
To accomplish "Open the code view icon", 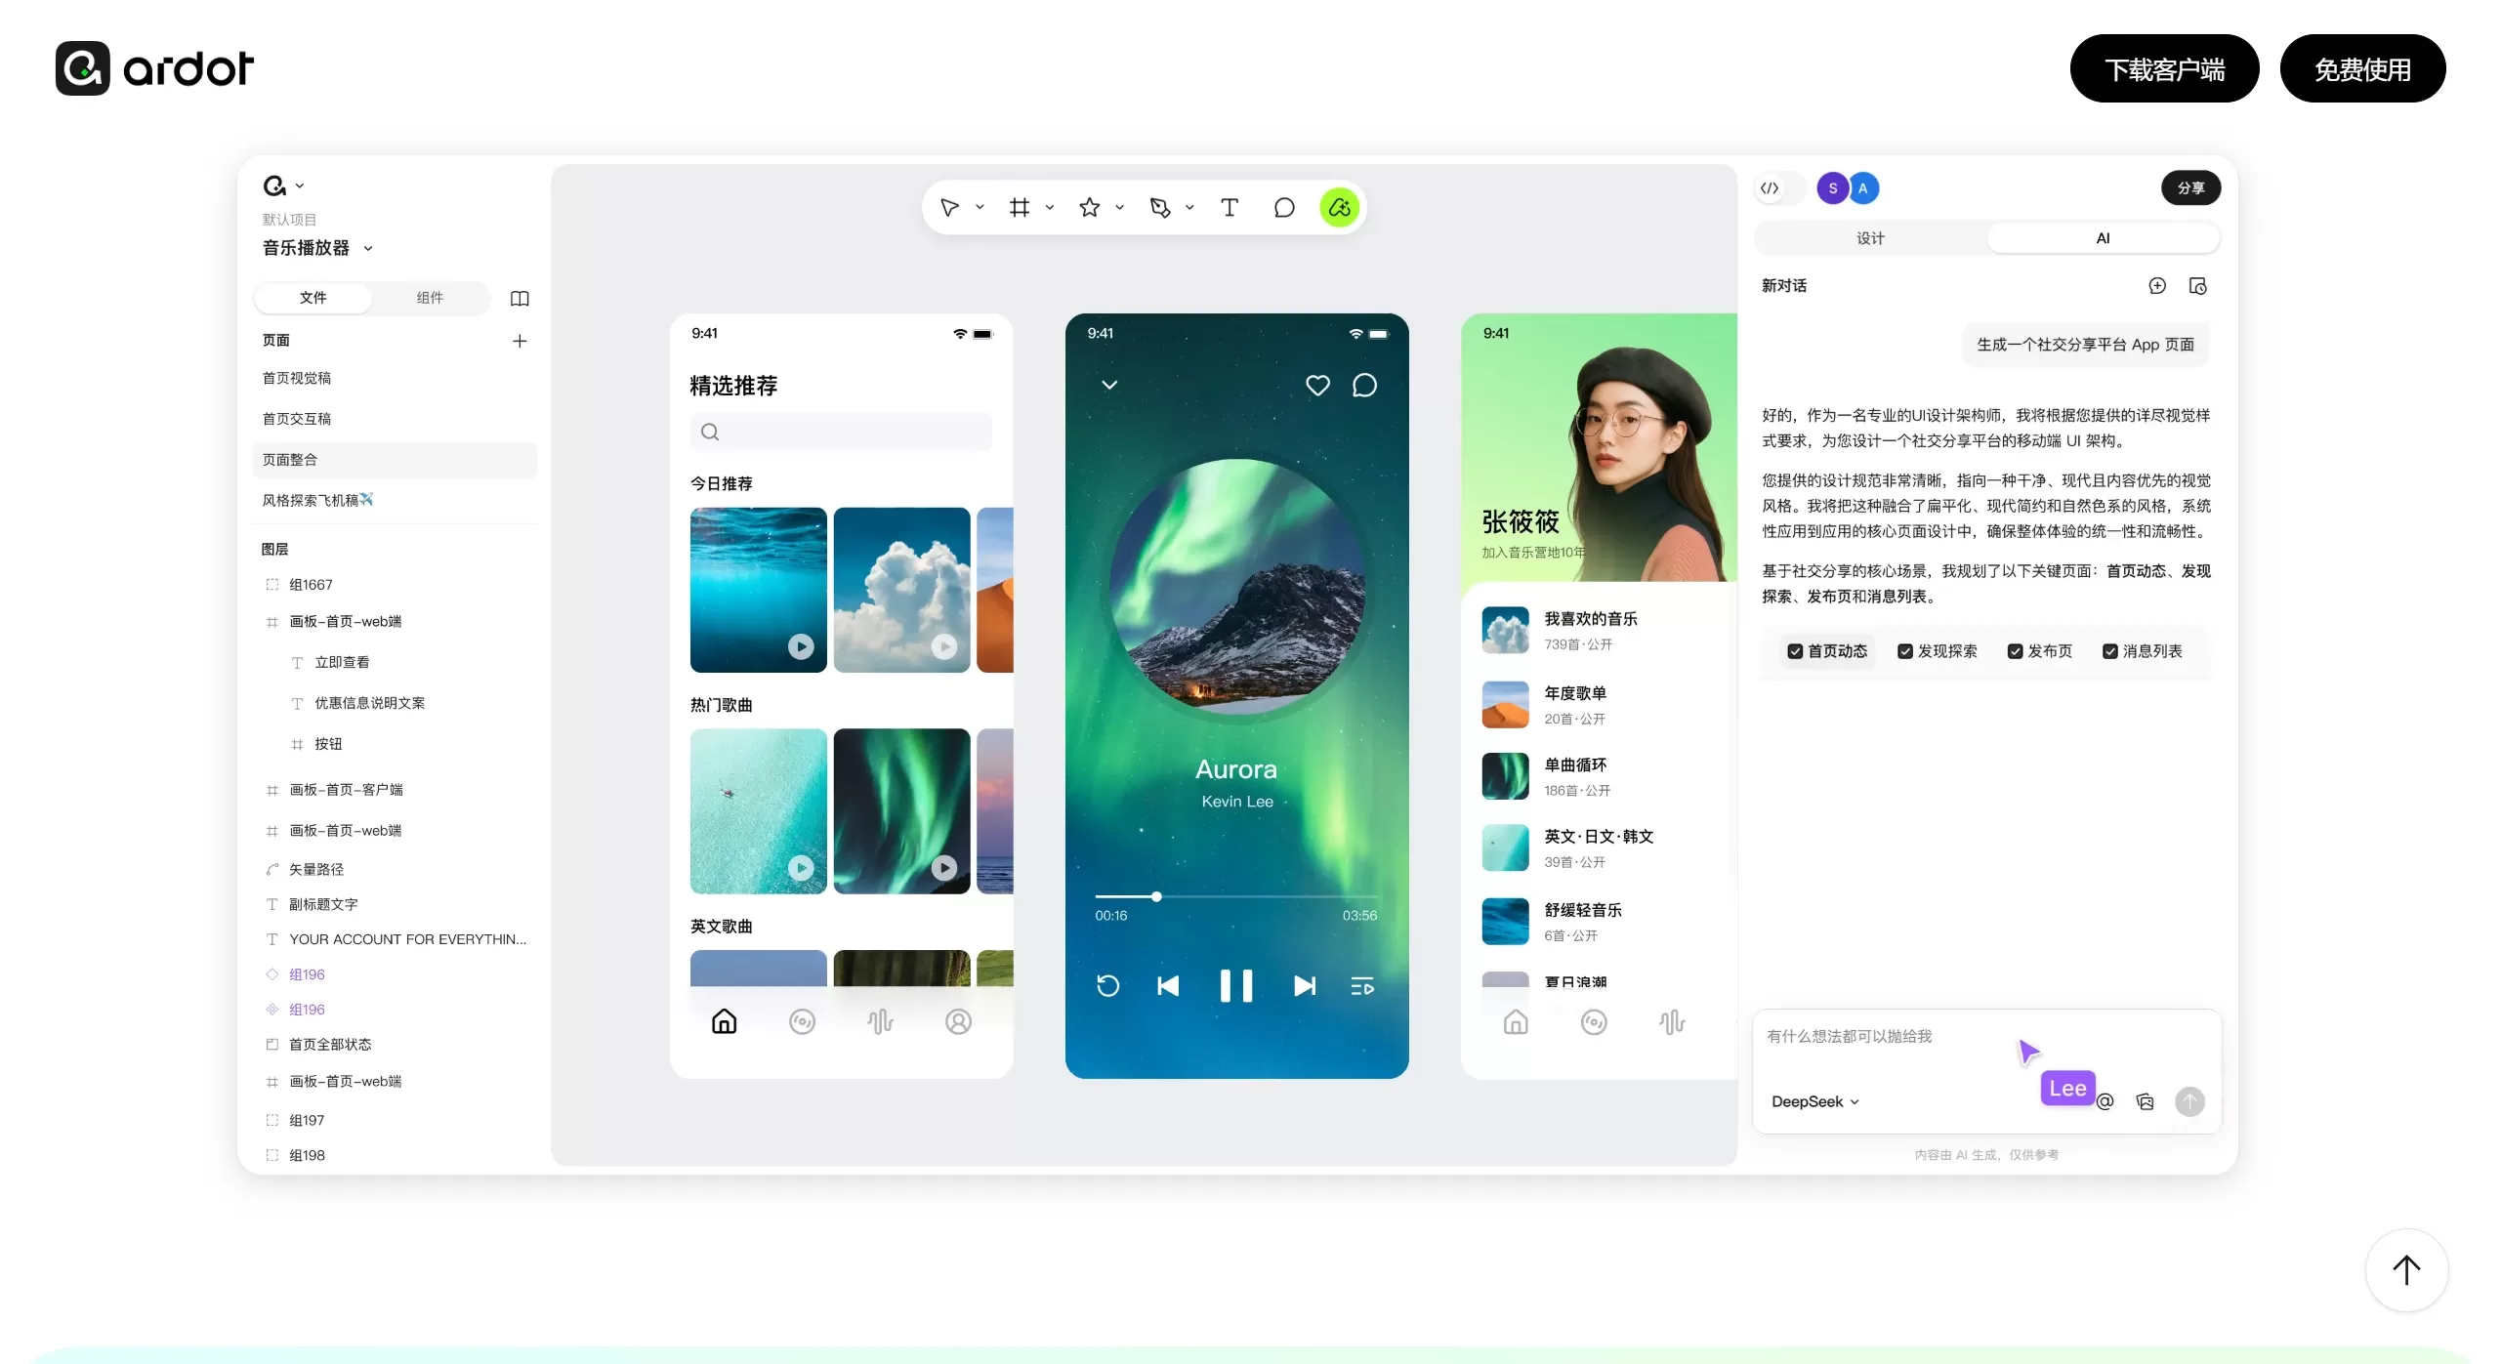I will pos(1770,187).
